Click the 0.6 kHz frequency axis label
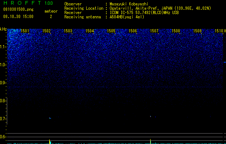The image size is (226, 144). [x=3, y=137]
